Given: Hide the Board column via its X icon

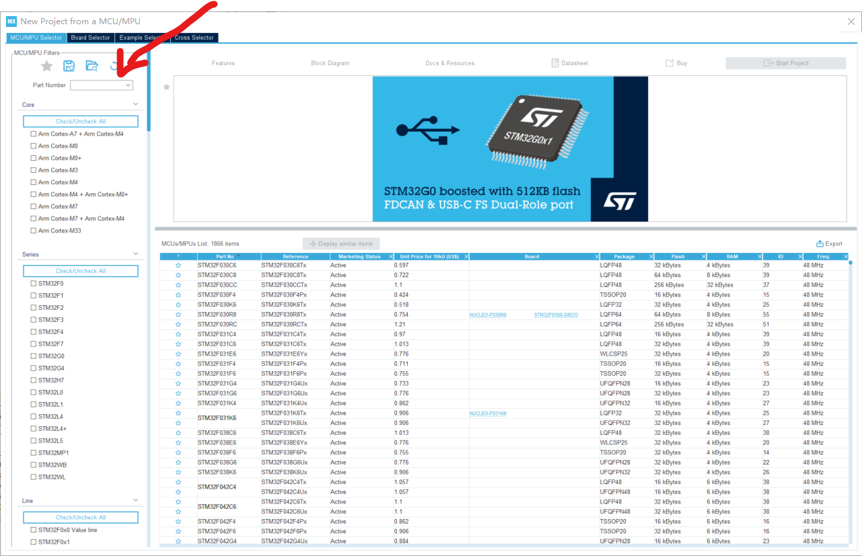Looking at the screenshot, I should pos(597,257).
